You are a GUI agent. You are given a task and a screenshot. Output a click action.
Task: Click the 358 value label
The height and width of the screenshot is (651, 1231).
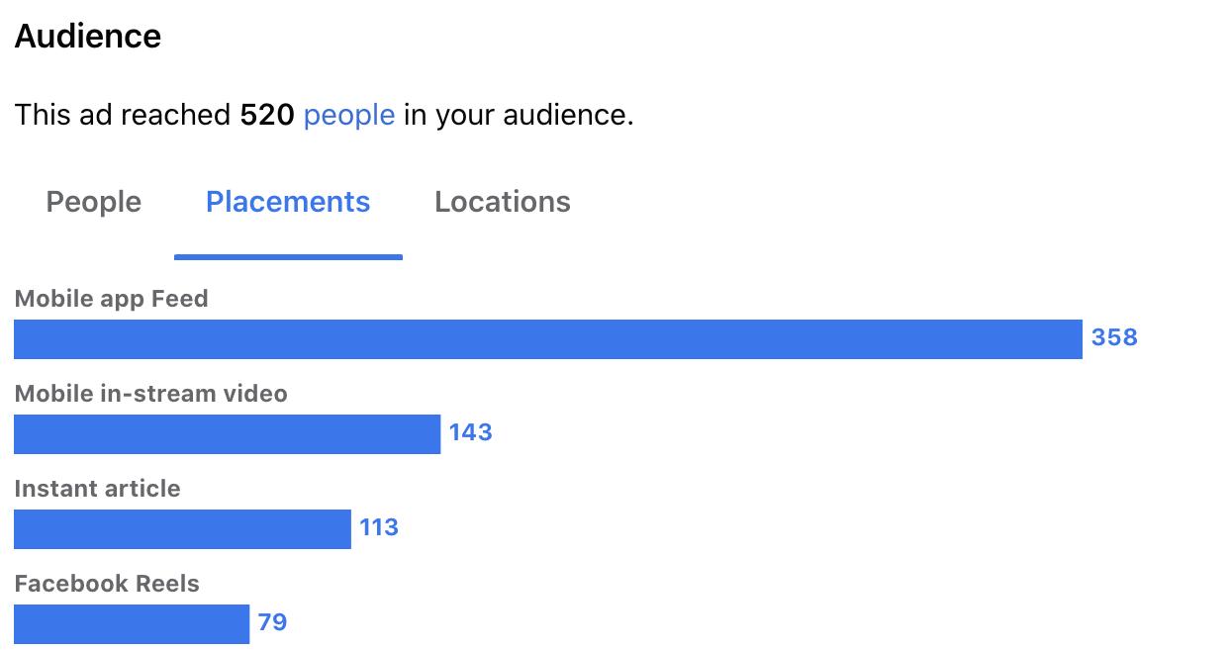[1114, 337]
